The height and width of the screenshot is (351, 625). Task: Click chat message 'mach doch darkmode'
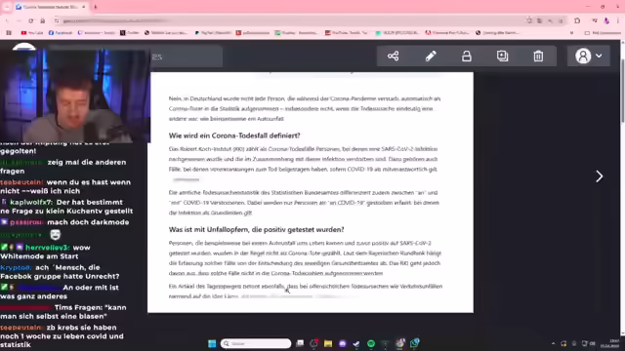coord(88,222)
